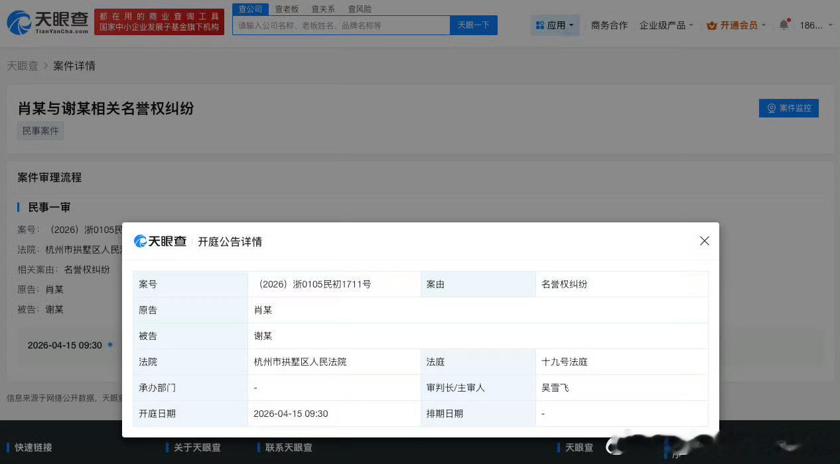
Task: Open the 关于天眼查 footer link
Action: [196, 447]
